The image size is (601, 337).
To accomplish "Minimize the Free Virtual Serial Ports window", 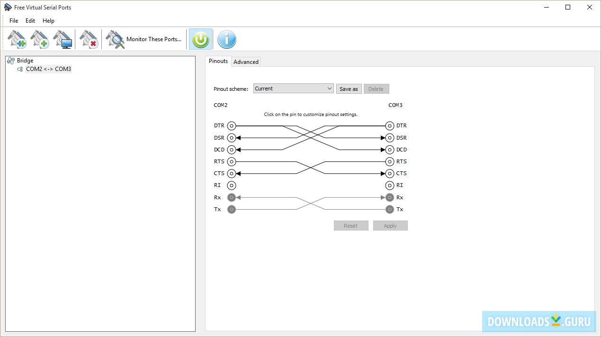I will [546, 7].
